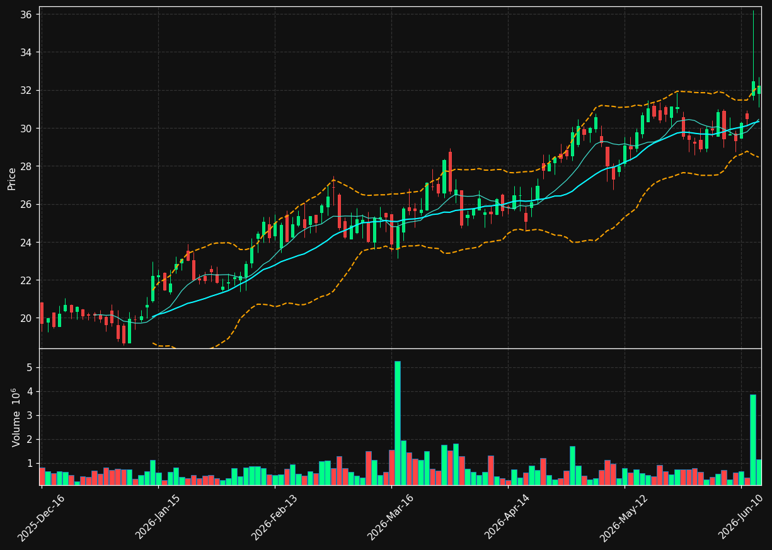Image resolution: width=772 pixels, height=550 pixels.
Task: Click the 2026-Mar-16 date label
Action: (391, 517)
